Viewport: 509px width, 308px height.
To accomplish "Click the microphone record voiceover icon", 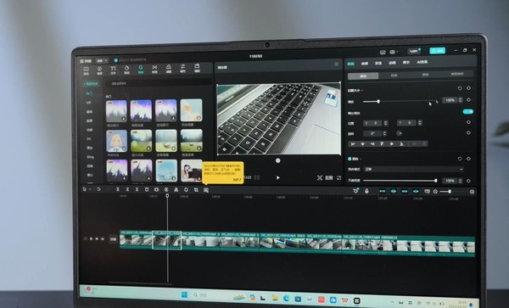I will (x=366, y=191).
